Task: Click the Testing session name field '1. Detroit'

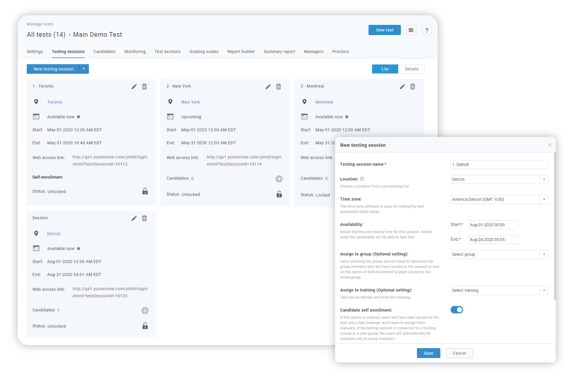Action: pos(499,165)
